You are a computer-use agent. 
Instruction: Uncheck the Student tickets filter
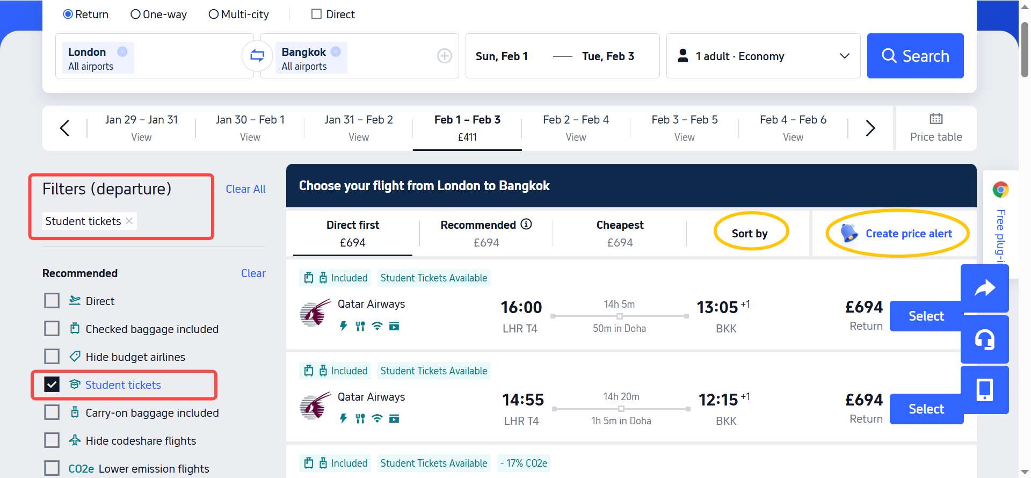(x=52, y=385)
